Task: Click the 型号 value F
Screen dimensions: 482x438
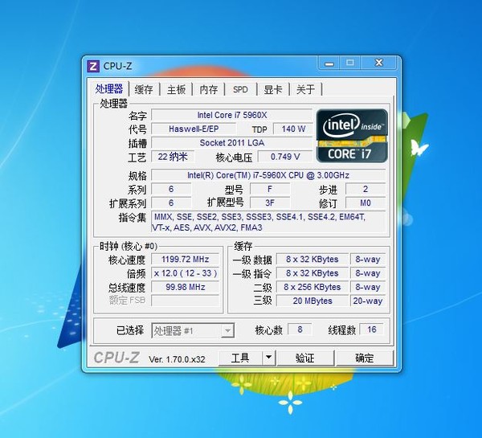Action: click(x=270, y=189)
